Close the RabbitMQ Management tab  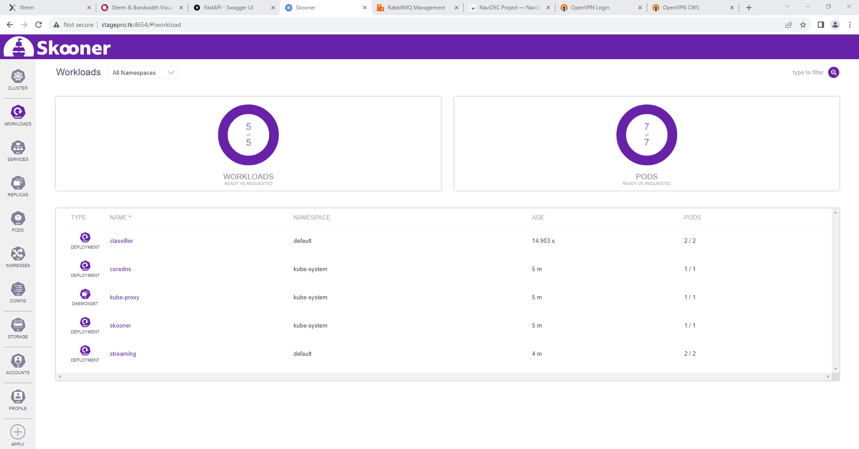pos(457,8)
